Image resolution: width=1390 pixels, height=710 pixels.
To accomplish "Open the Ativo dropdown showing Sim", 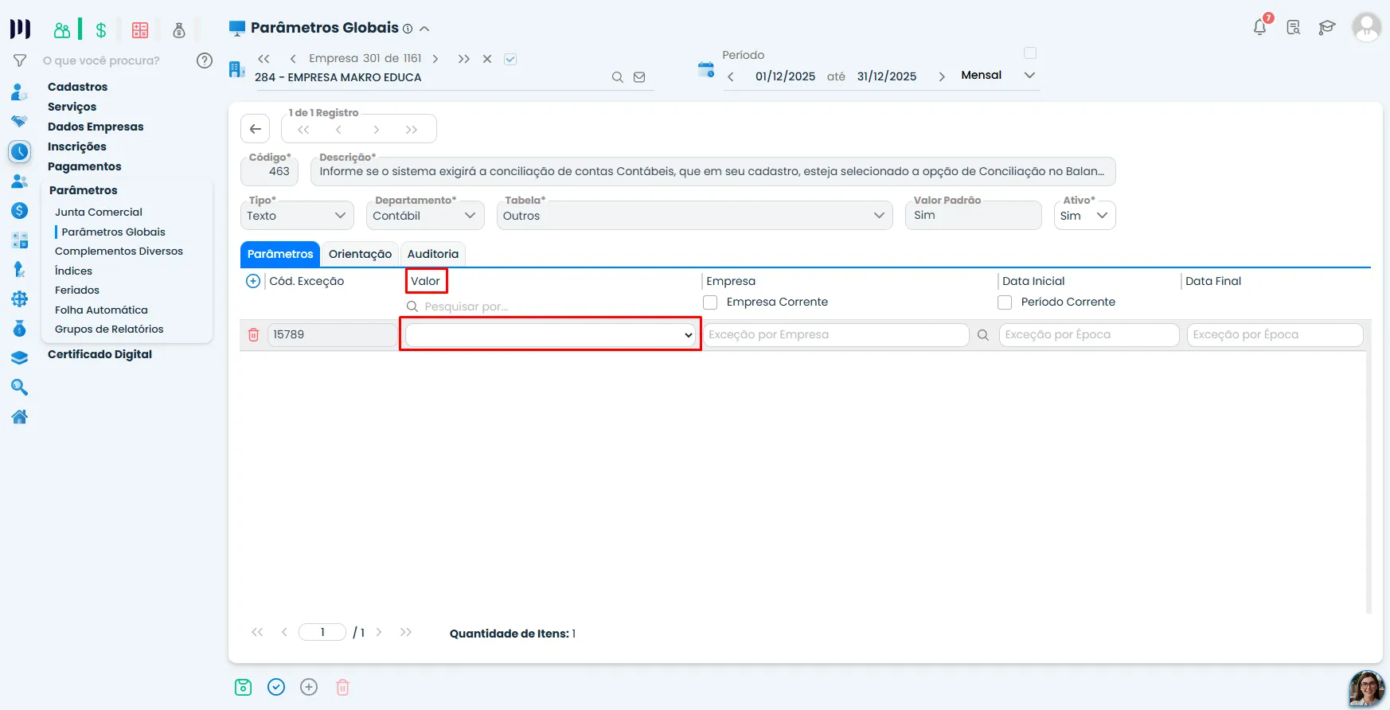I will pyautogui.click(x=1084, y=216).
